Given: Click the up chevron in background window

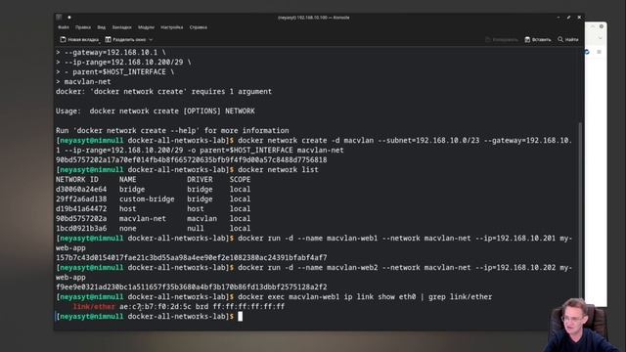Looking at the screenshot, I should coord(593,26).
